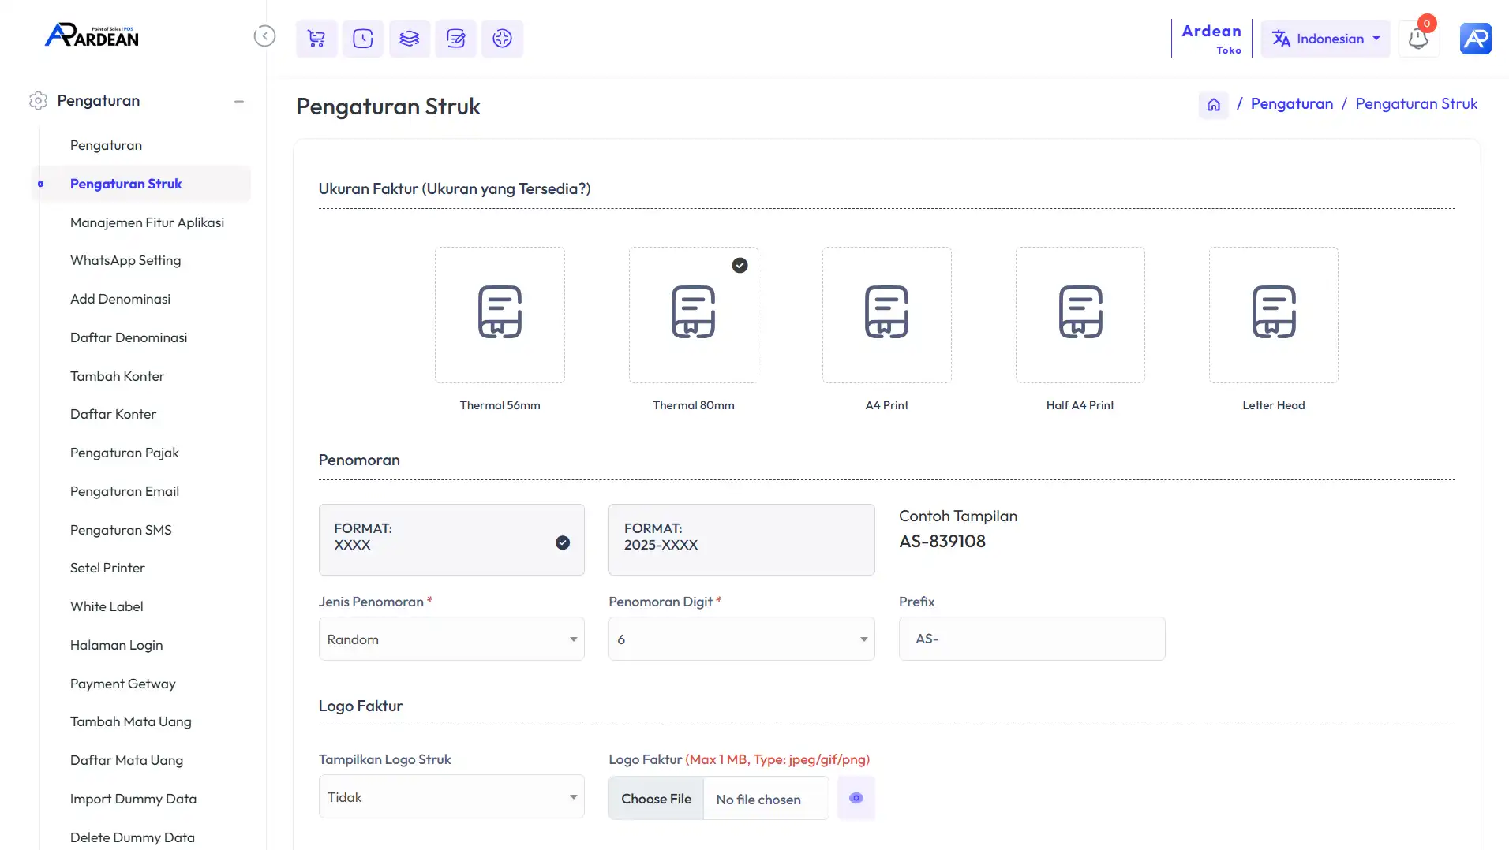Open Import Dummy Data
The width and height of the screenshot is (1509, 850).
click(x=133, y=799)
